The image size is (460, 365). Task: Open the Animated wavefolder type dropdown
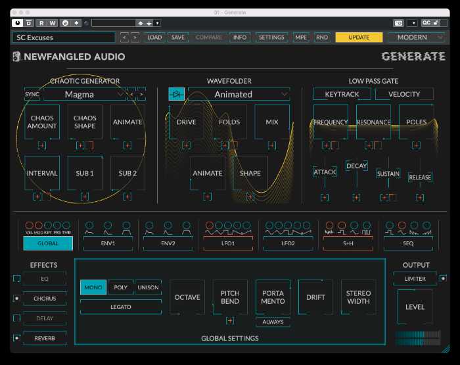point(239,94)
